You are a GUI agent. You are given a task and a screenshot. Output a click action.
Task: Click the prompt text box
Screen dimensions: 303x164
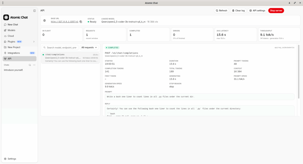pyautogui.click(x=200, y=97)
